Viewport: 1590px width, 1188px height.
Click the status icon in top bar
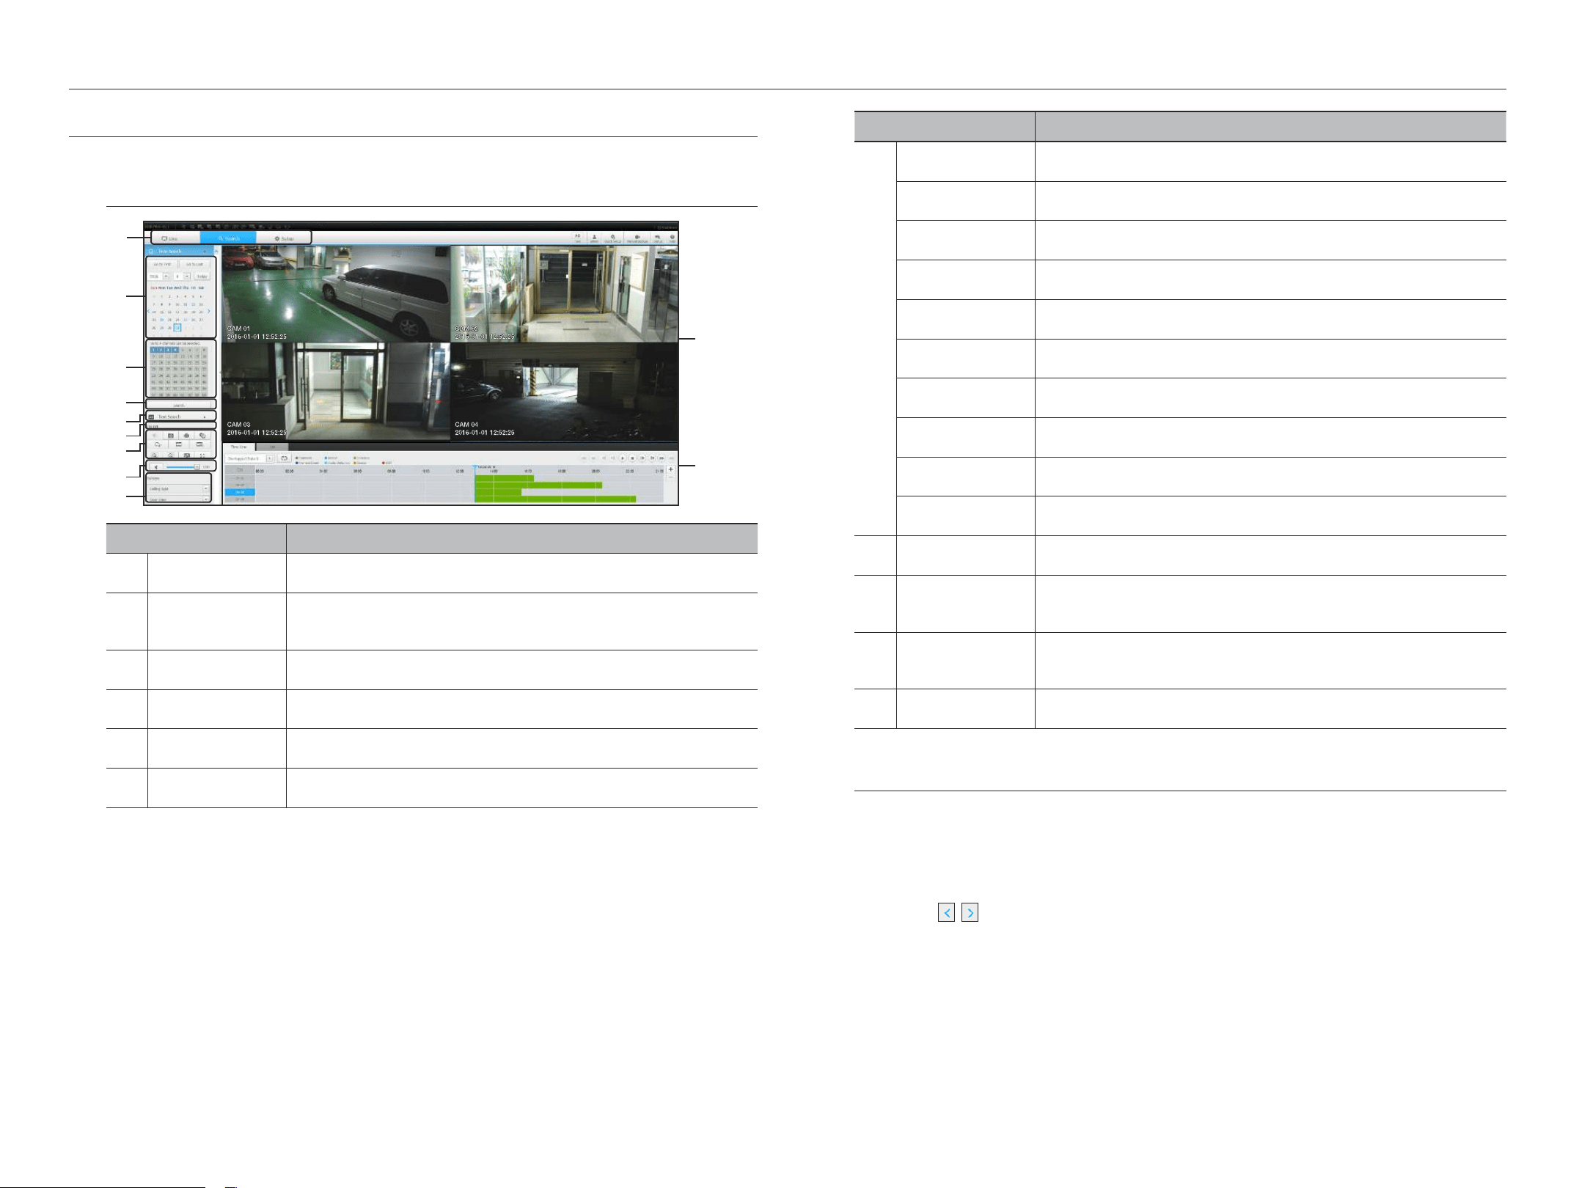pos(658,238)
